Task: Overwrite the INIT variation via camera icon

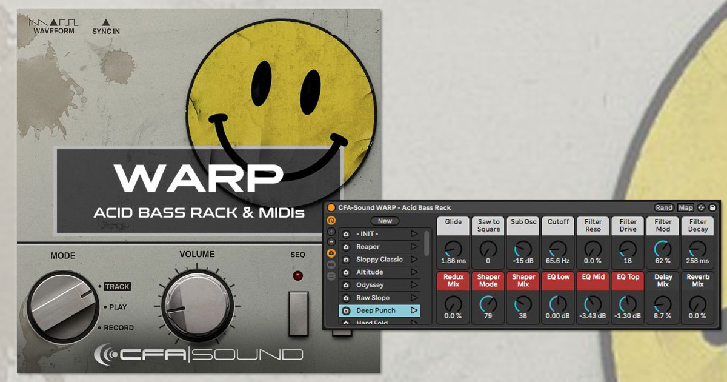Action: tap(346, 234)
